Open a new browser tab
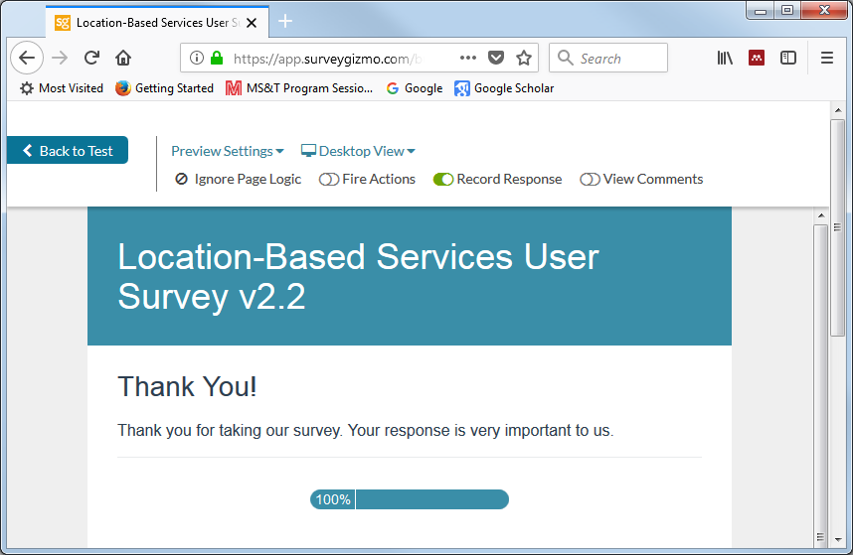Image resolution: width=853 pixels, height=555 pixels. pos(285,22)
